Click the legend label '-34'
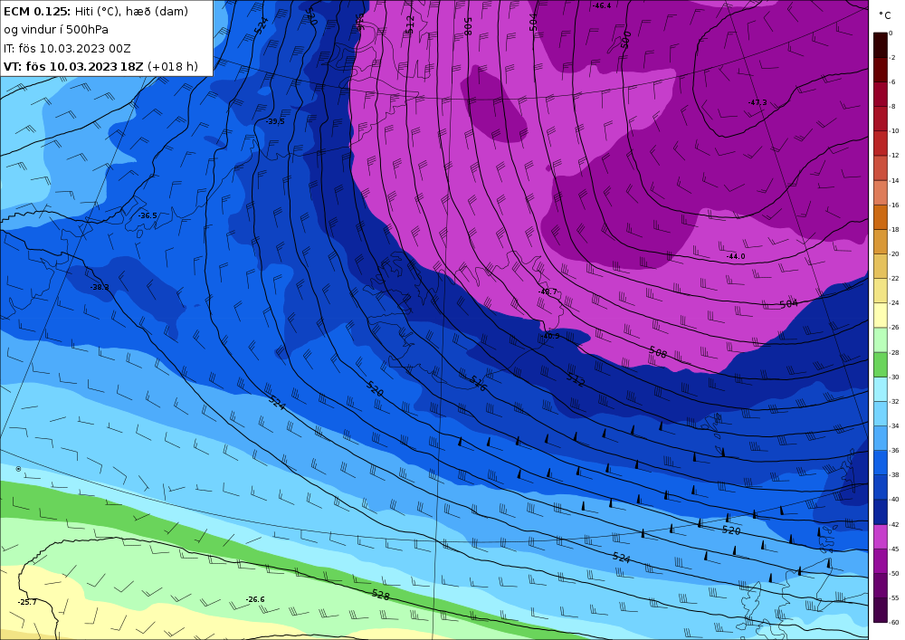The height and width of the screenshot is (640, 905). (x=894, y=425)
